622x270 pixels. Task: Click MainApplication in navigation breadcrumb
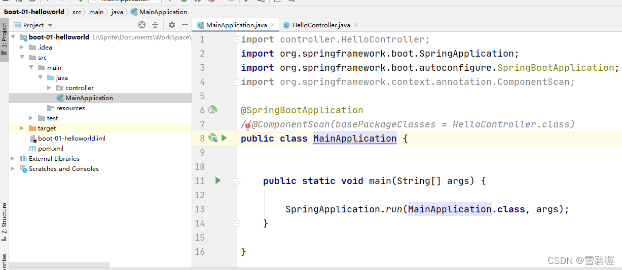click(x=159, y=12)
